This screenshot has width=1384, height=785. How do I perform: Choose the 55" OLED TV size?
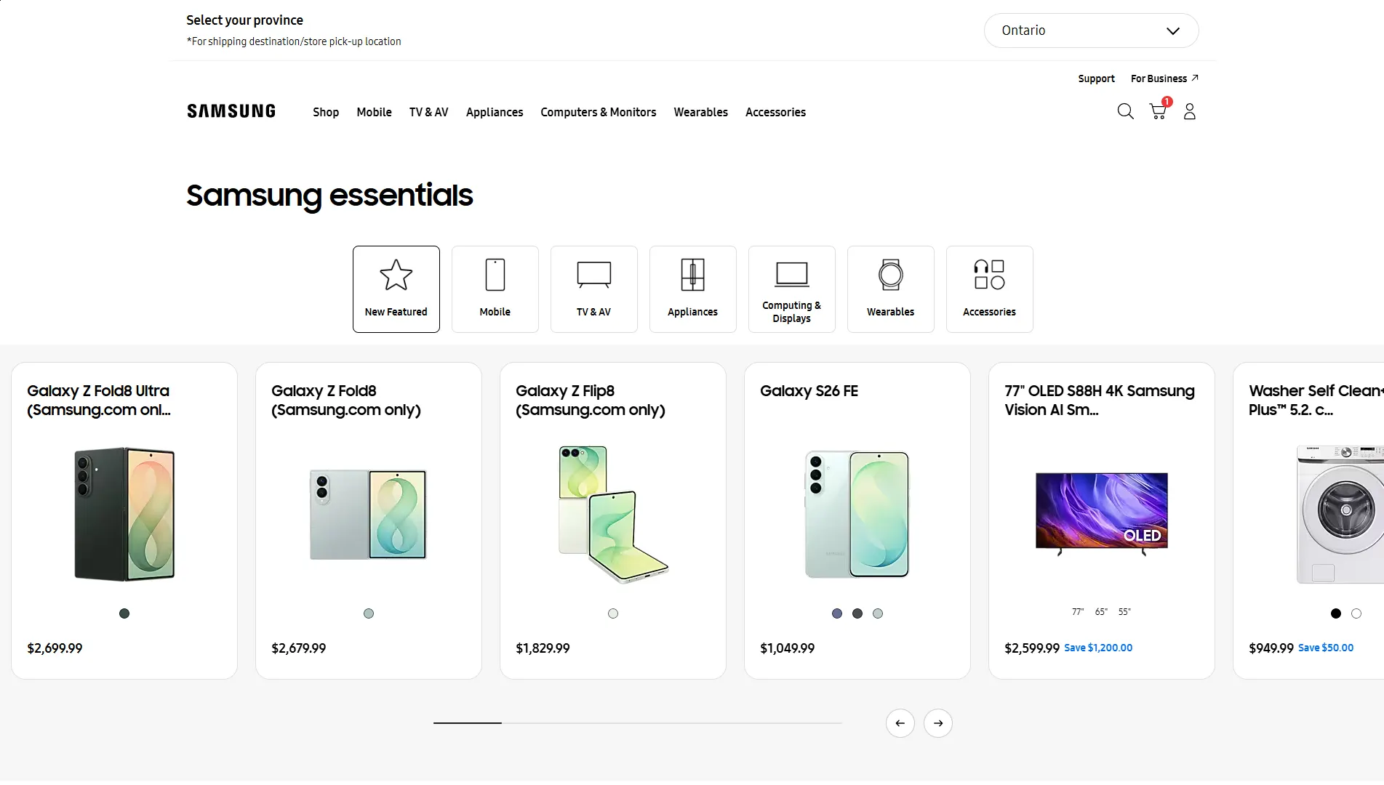pyautogui.click(x=1124, y=612)
